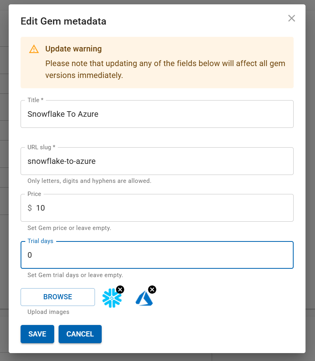The width and height of the screenshot is (315, 361).
Task: Click the Update warning heading
Action: 74,49
